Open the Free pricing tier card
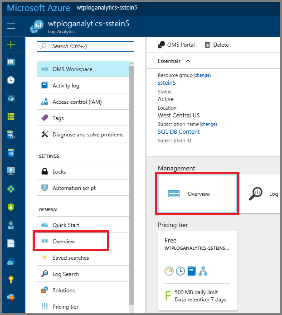This screenshot has width=282, height=315. click(x=197, y=271)
